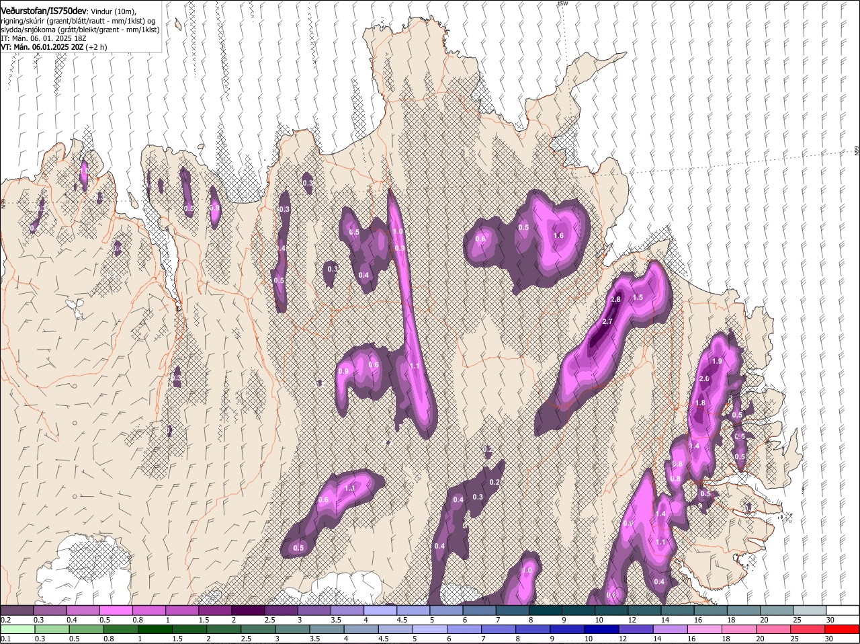Pick the 1.9 value in the eastern snow band
This screenshot has width=860, height=644.
coord(717,361)
